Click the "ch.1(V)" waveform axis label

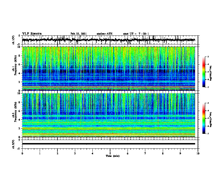tap(14, 40)
